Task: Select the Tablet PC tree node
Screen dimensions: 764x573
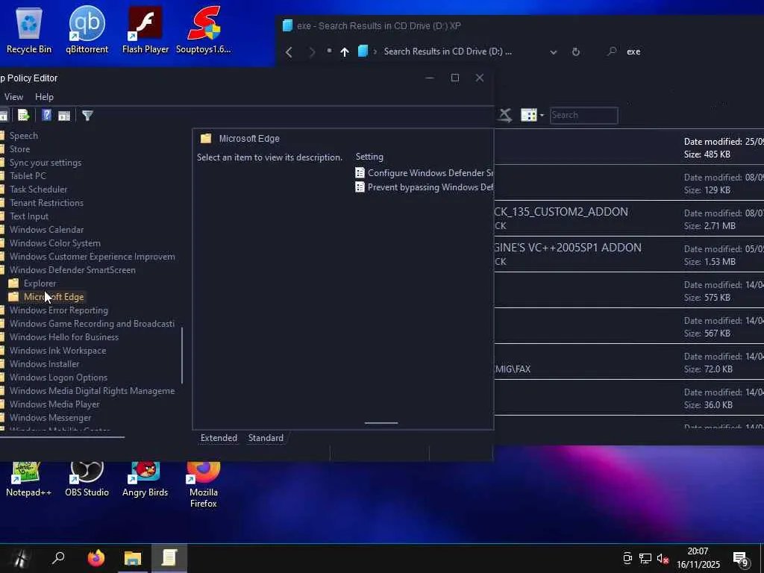Action: tap(28, 176)
